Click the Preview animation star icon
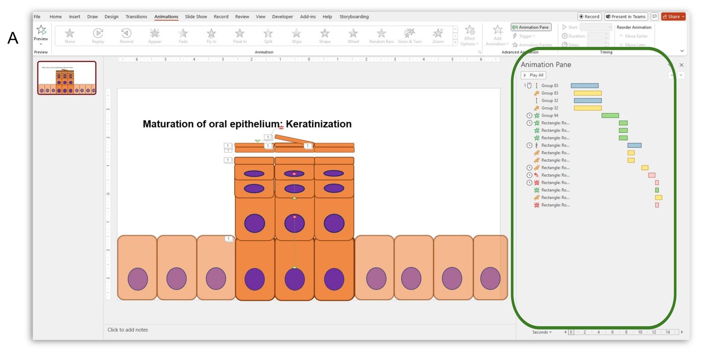This screenshot has width=707, height=353. pyautogui.click(x=41, y=30)
